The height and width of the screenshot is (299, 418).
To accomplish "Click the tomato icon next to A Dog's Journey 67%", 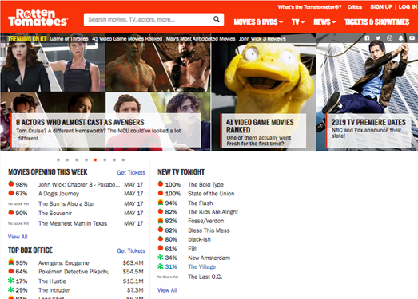I will [11, 193].
